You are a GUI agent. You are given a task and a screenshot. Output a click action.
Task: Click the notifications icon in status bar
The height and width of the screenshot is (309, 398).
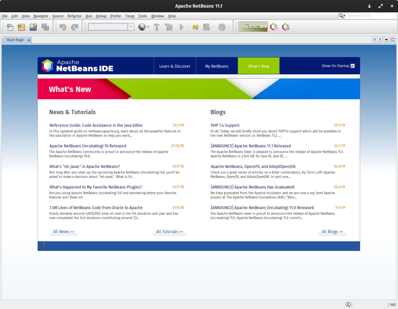point(348,304)
